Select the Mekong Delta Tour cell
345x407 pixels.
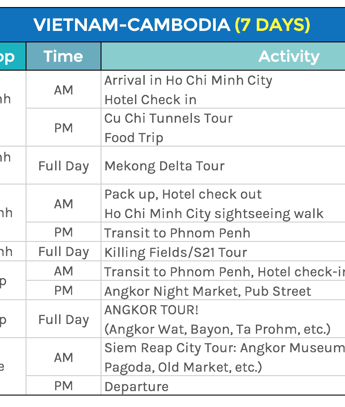(164, 166)
